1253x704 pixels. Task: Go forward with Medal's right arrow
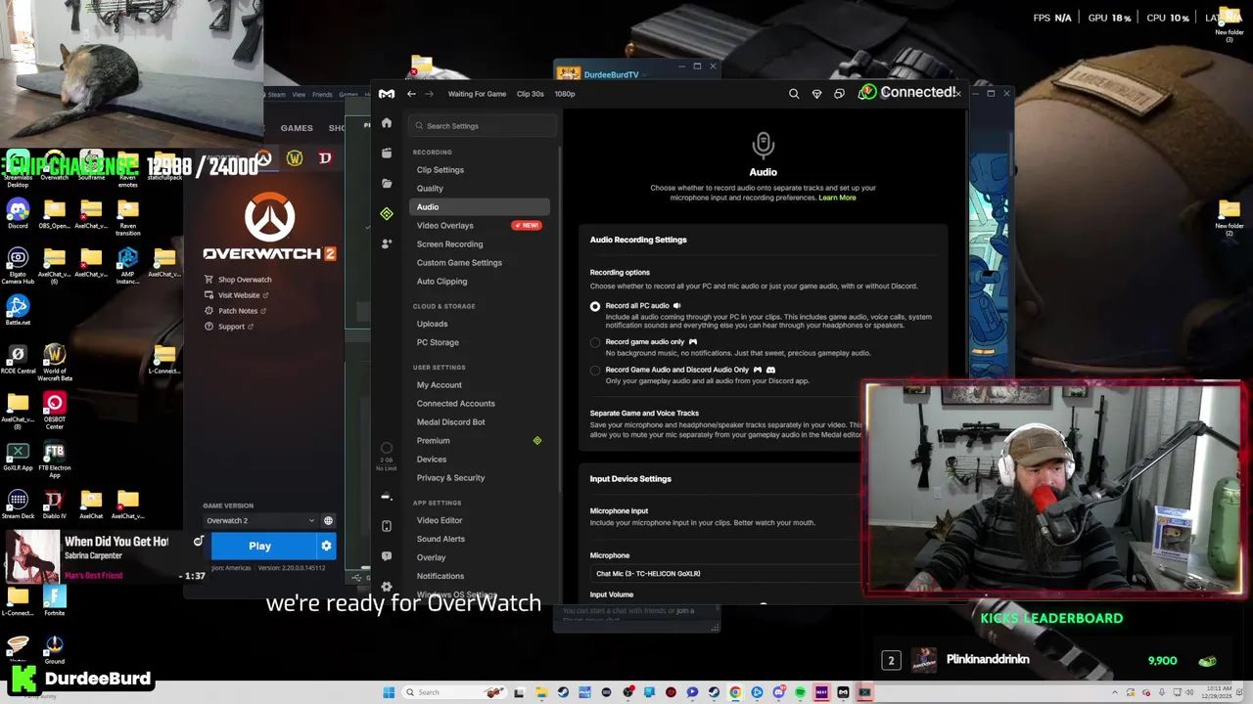click(x=429, y=94)
